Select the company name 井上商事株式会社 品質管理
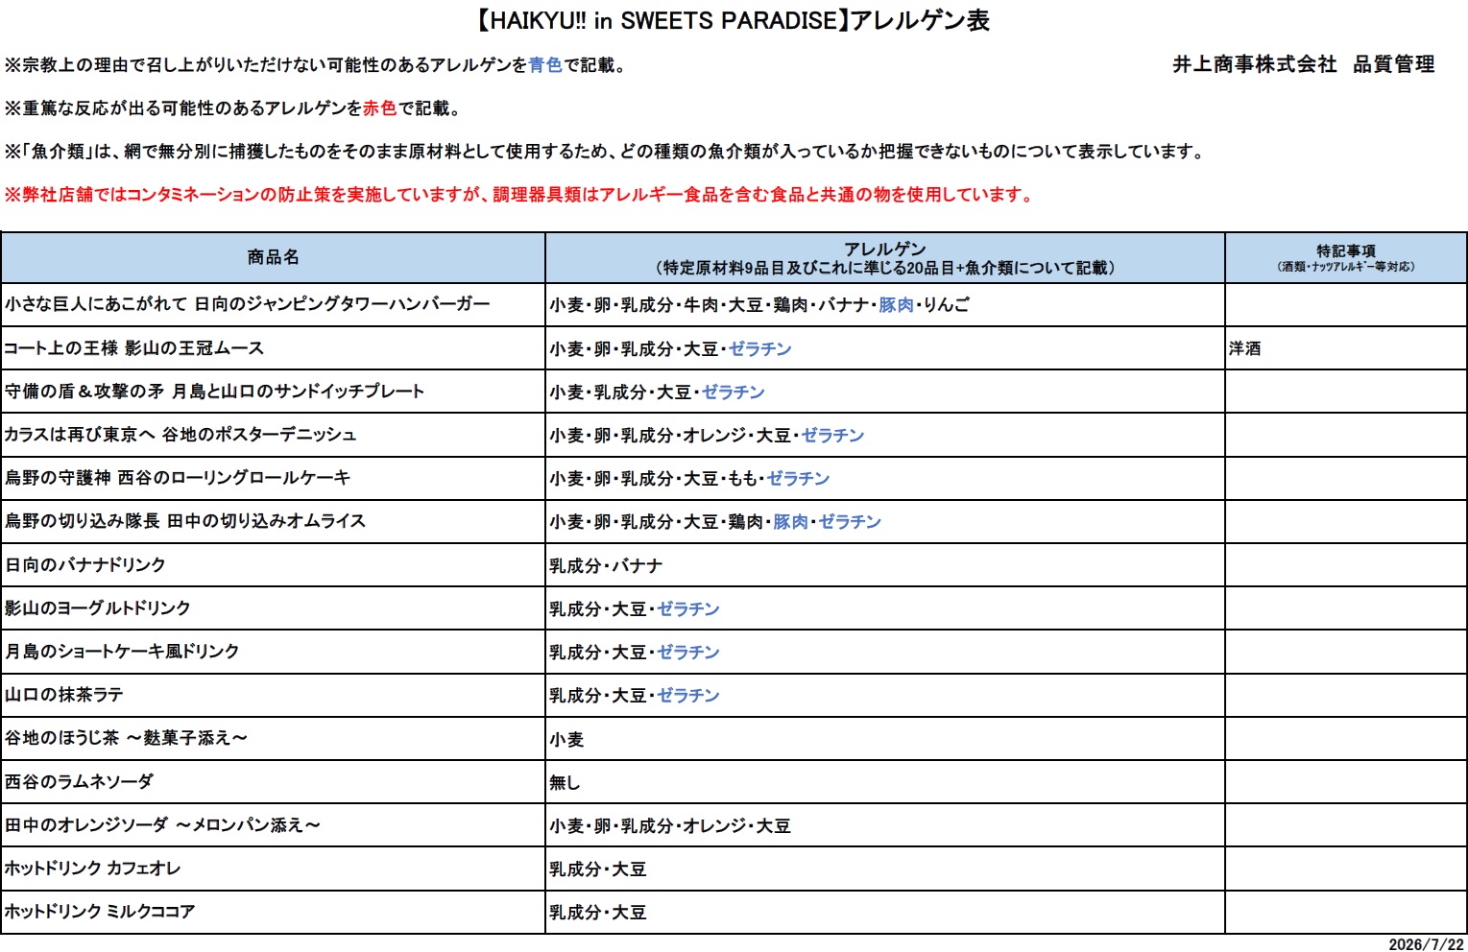This screenshot has height=952, width=1468. tap(1303, 64)
